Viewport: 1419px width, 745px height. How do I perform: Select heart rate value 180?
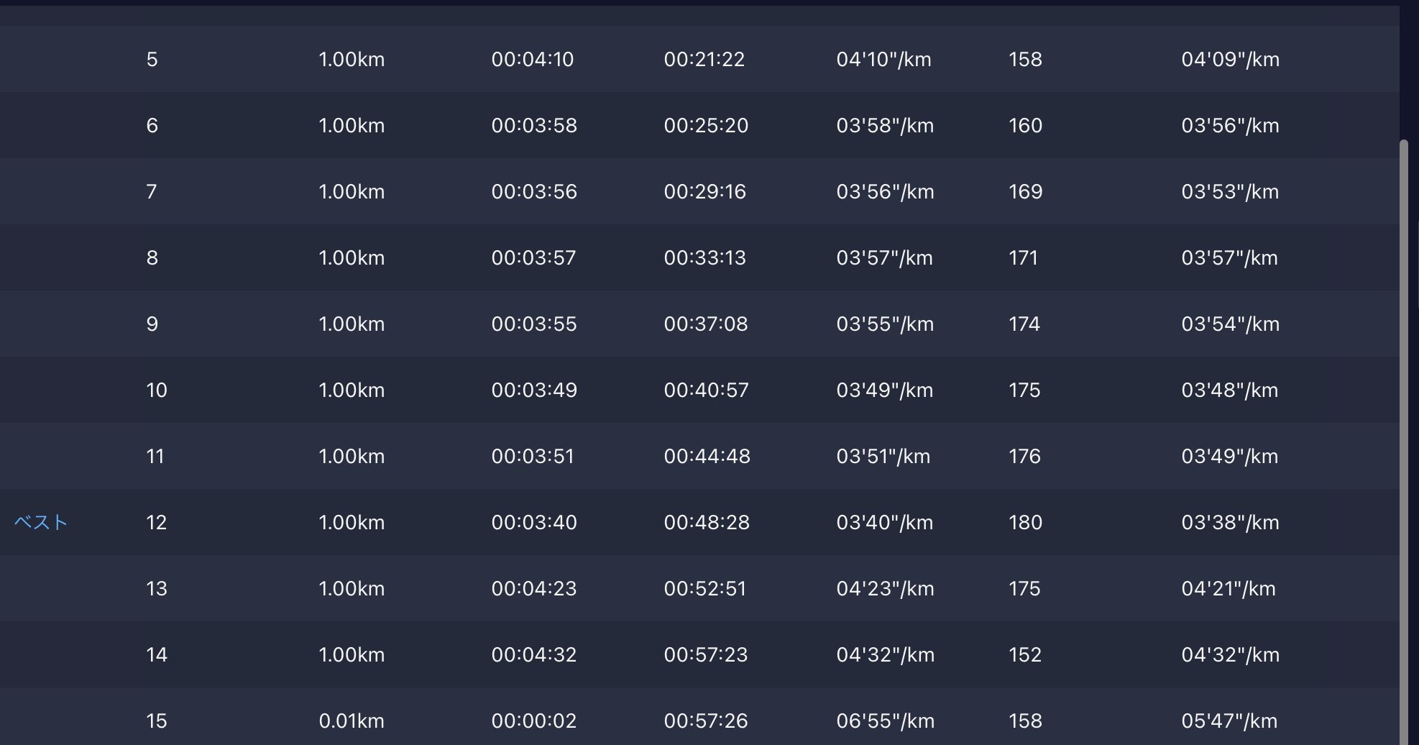[1025, 522]
